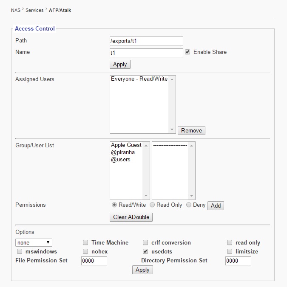Viewport: 287px width, 287px height.
Task: Check the crlf conversion option
Action: tap(145, 243)
